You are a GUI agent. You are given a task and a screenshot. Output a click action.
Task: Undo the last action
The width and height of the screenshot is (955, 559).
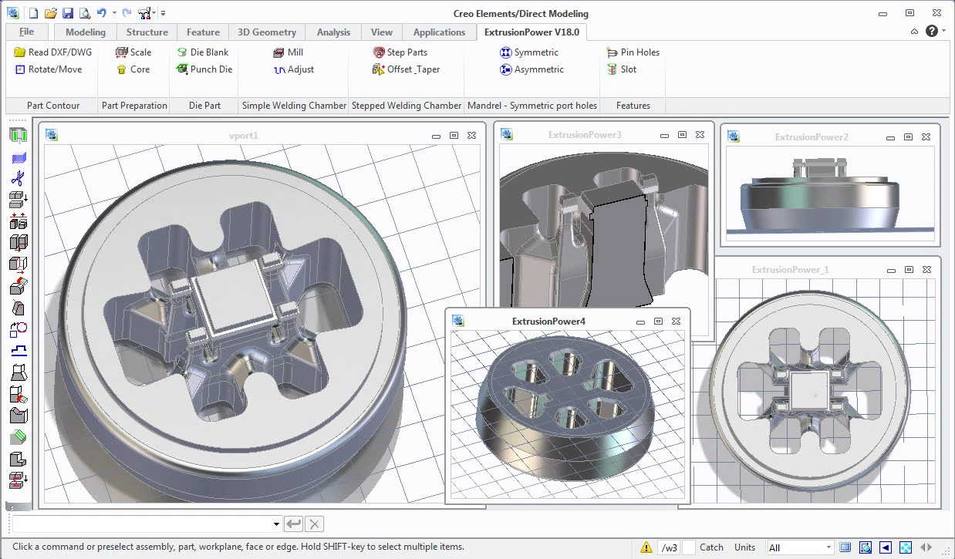click(x=102, y=13)
